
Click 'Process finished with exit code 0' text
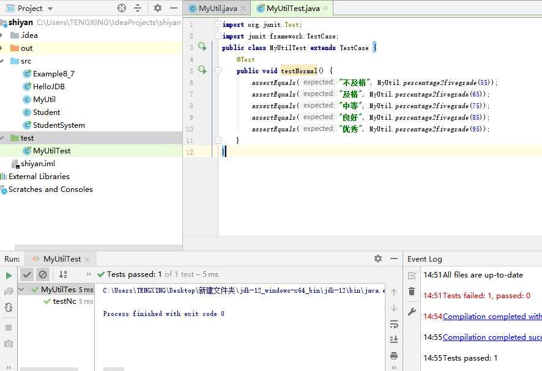(163, 314)
